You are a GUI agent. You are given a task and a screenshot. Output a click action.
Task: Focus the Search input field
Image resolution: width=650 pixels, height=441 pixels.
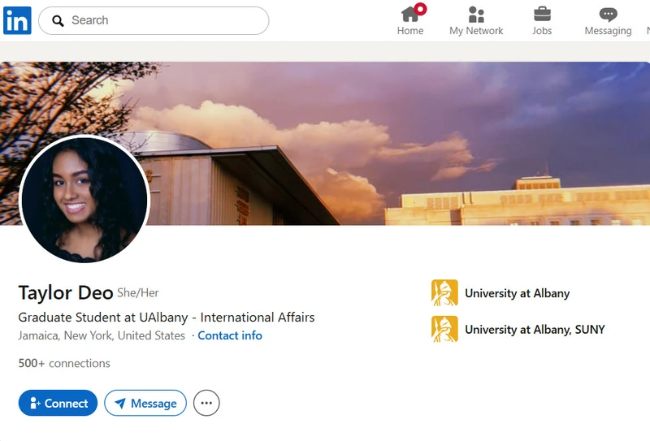[154, 21]
